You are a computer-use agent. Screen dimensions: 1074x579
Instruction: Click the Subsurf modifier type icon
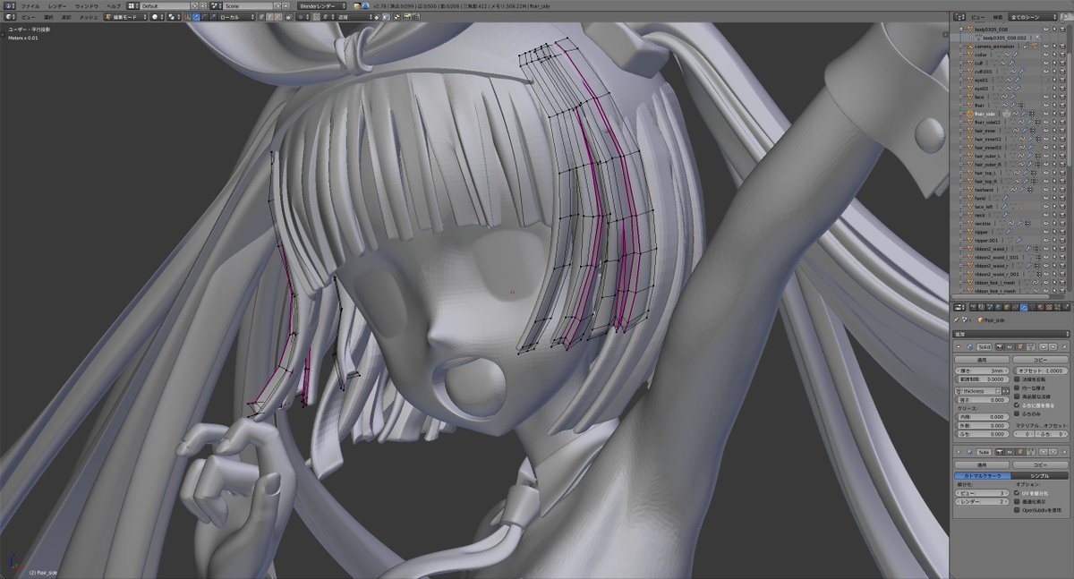pyautogui.click(x=969, y=452)
